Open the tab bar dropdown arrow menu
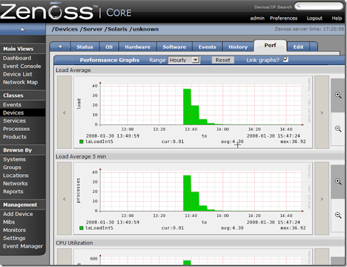 click(60, 47)
